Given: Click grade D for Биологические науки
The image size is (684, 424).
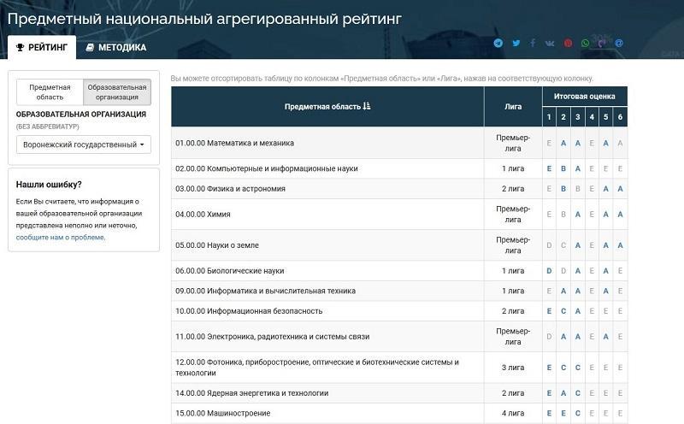Looking at the screenshot, I should 549,271.
